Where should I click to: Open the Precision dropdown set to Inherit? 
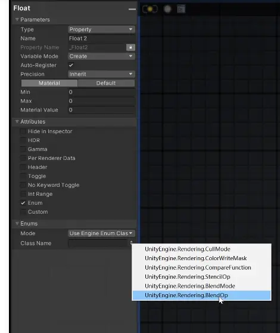point(101,74)
